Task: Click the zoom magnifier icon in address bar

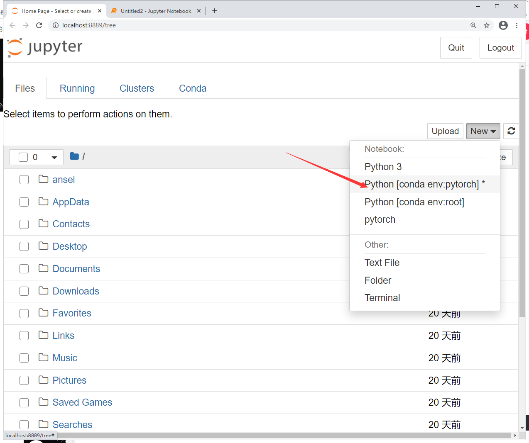Action: 473,25
